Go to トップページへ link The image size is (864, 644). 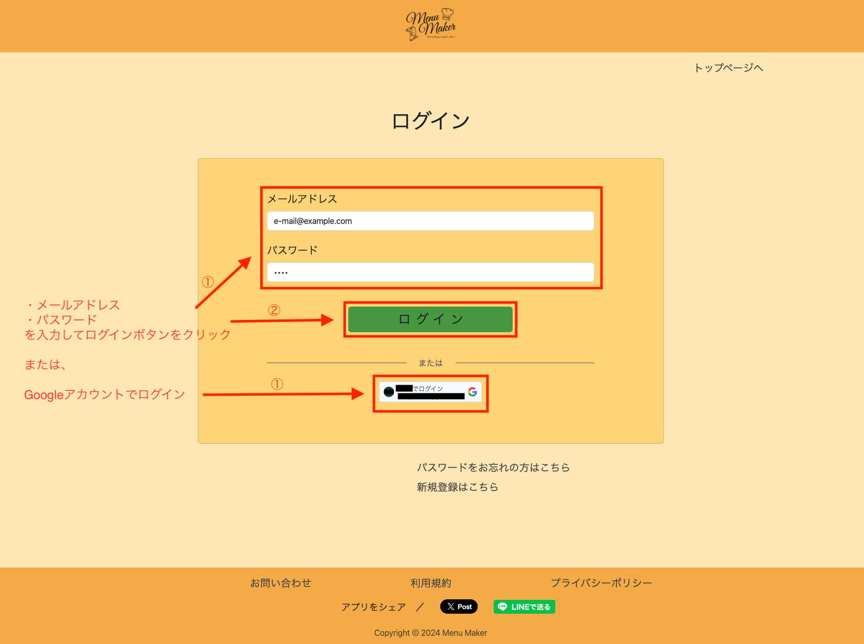coord(728,68)
